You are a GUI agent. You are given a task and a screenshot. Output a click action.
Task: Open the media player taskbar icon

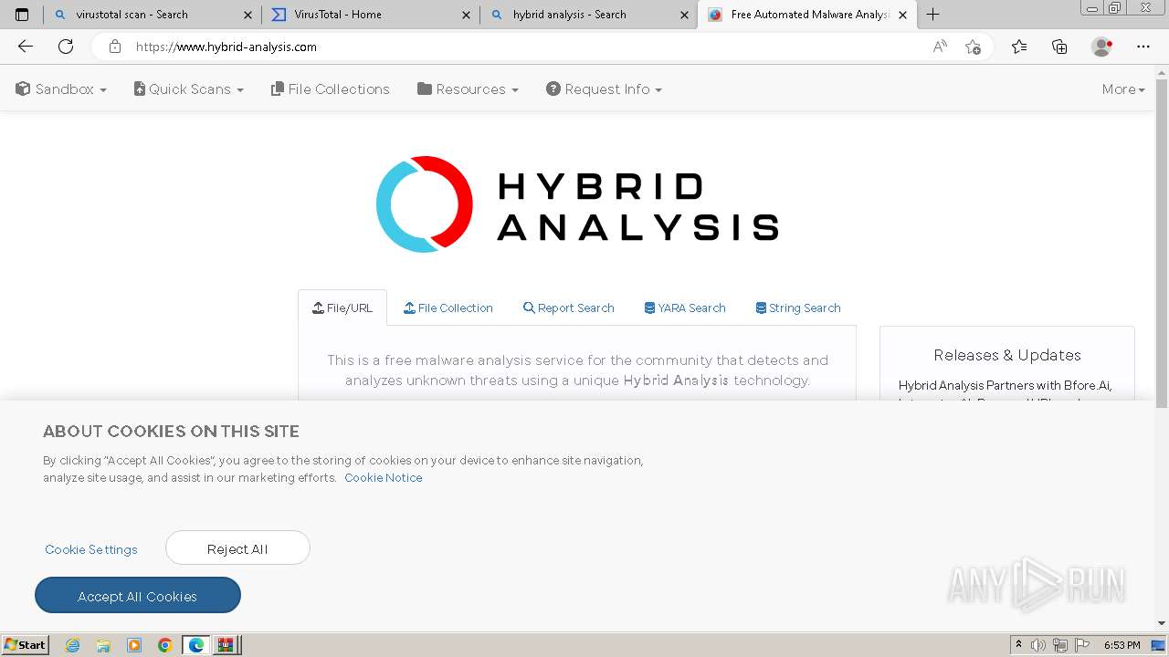pos(134,645)
